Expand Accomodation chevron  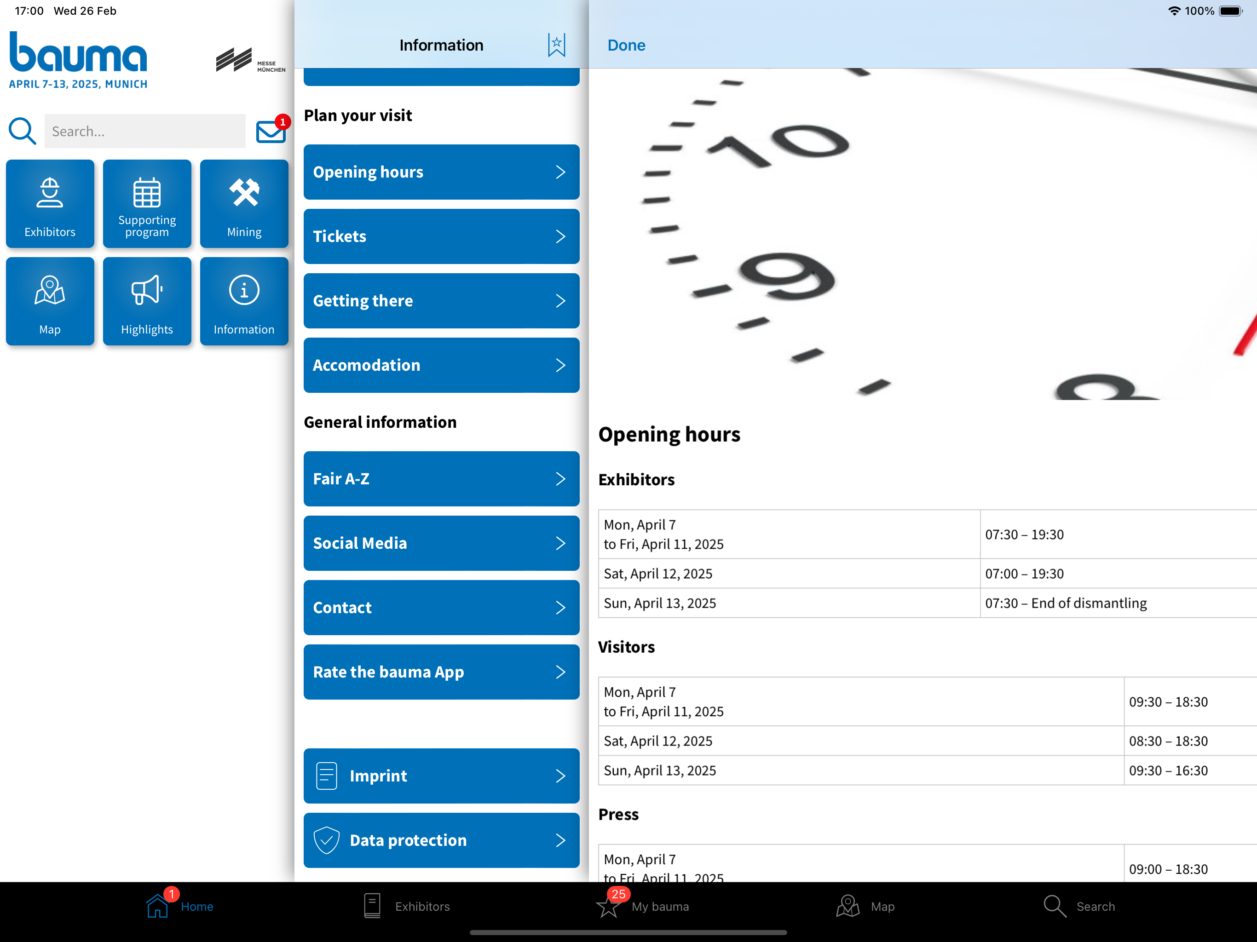click(561, 365)
